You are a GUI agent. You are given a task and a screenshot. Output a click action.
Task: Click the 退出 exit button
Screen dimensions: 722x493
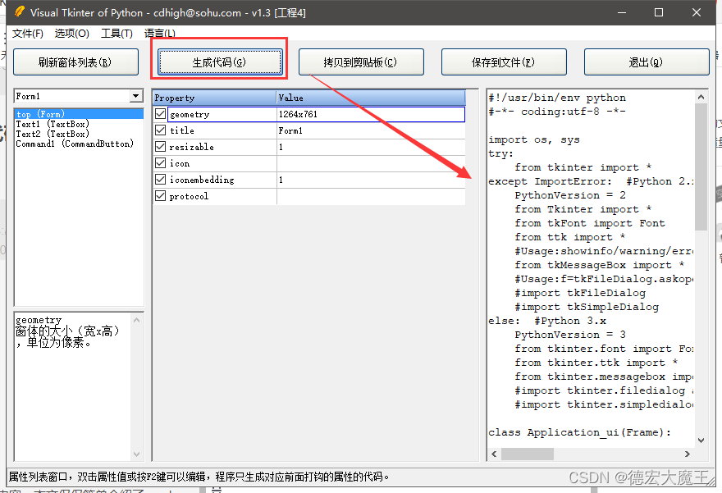647,62
